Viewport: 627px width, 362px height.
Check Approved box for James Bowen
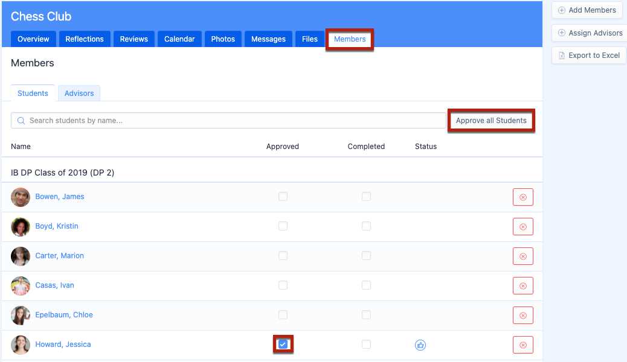283,197
